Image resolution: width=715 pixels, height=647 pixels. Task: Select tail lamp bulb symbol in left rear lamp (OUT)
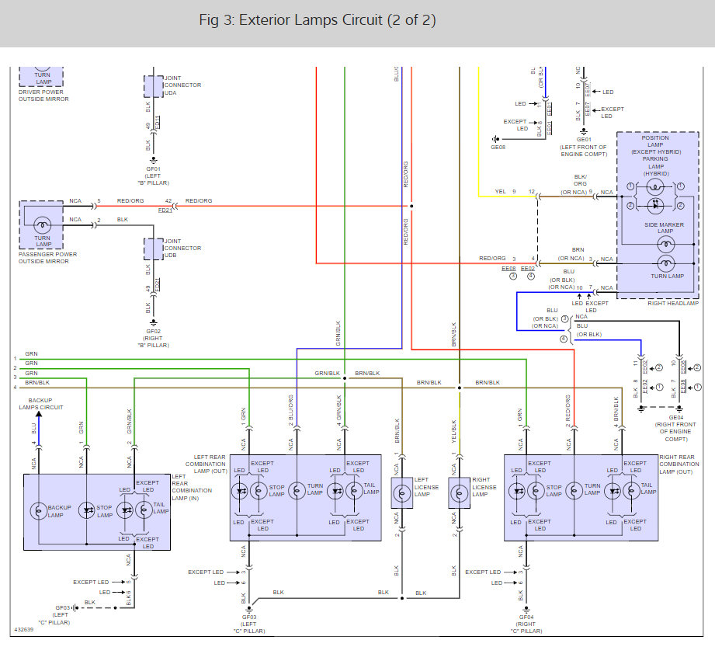pos(354,492)
